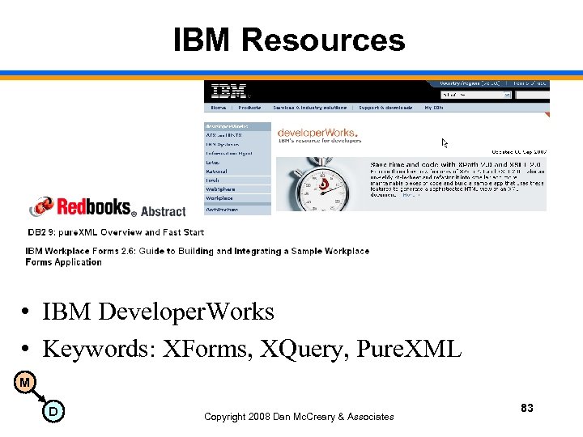Click the Redbooks logo icon
This screenshot has width=583, height=437.
point(42,206)
